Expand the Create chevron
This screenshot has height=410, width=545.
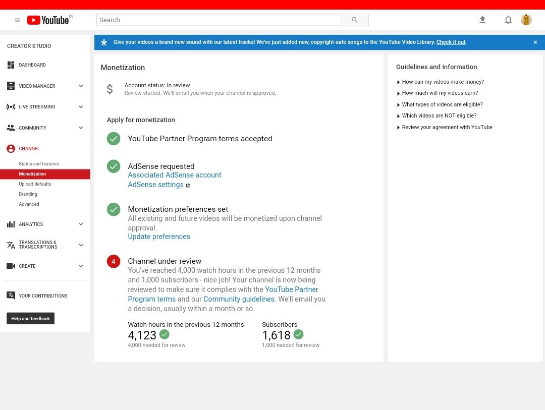tap(81, 266)
